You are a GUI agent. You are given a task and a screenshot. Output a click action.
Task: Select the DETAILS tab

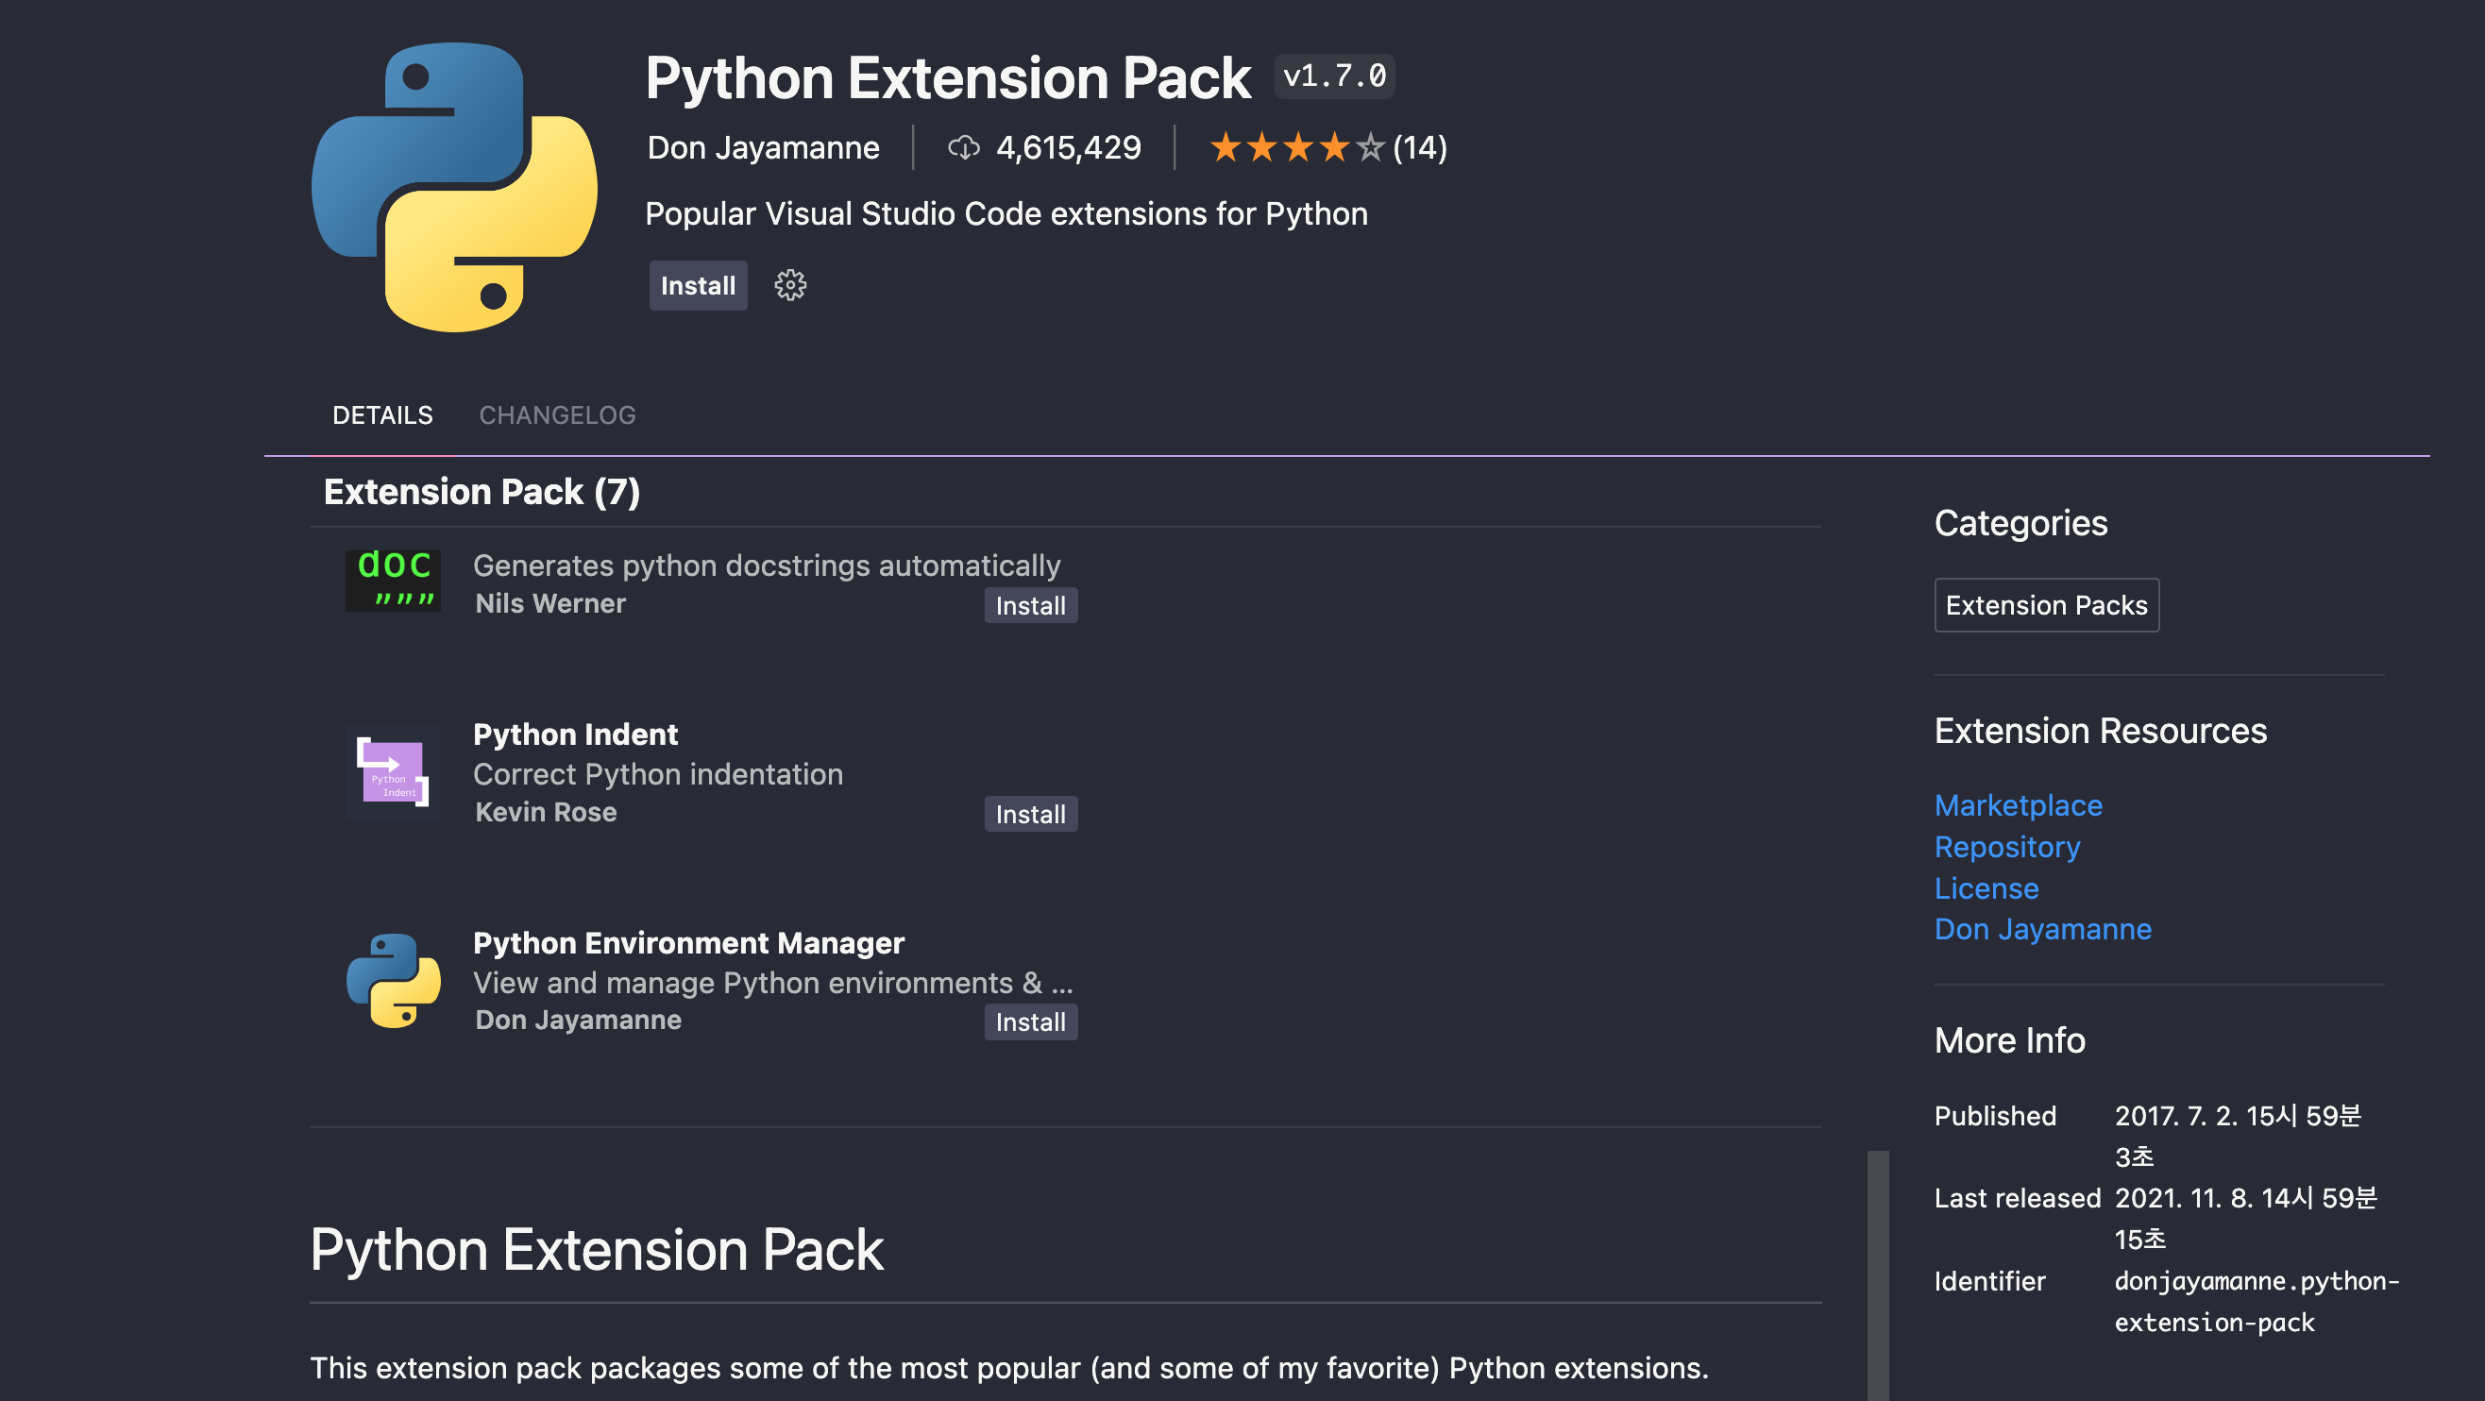tap(382, 414)
